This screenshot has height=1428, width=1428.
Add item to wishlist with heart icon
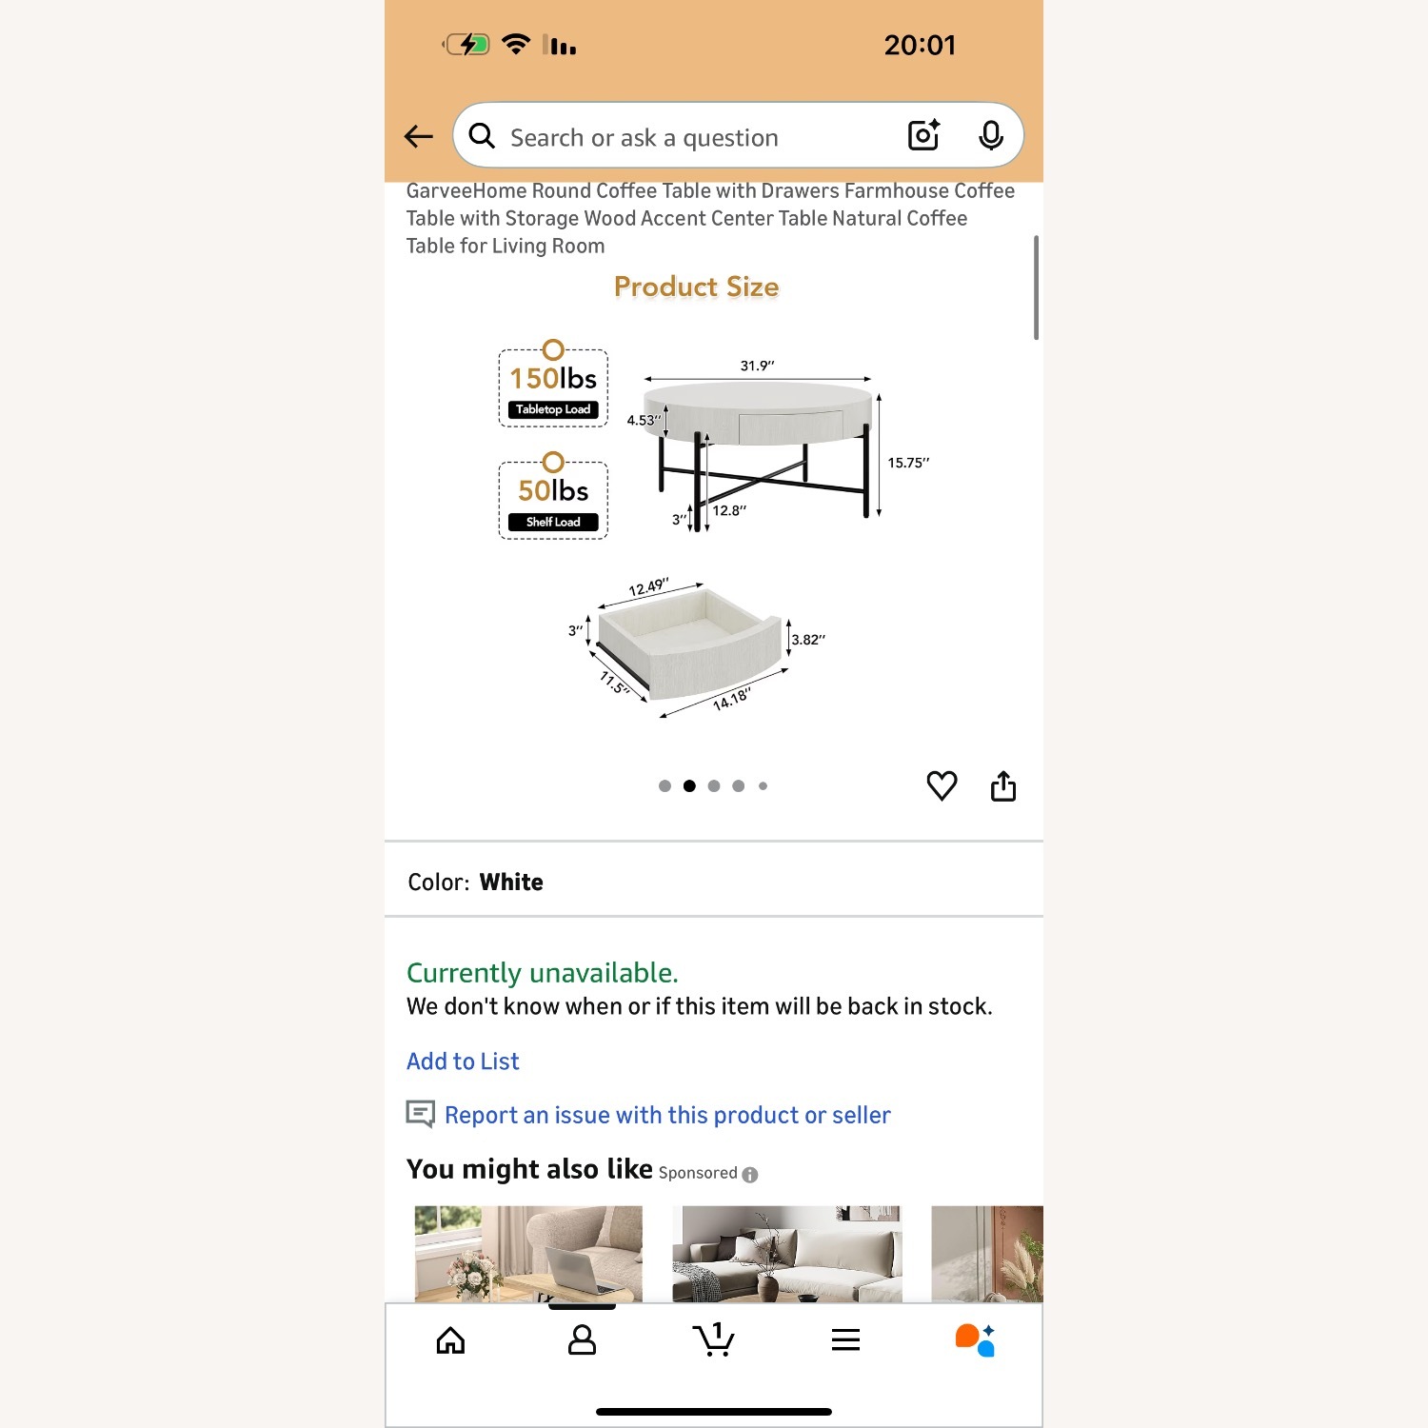pyautogui.click(x=942, y=785)
